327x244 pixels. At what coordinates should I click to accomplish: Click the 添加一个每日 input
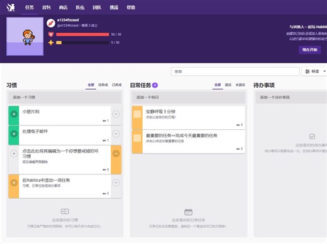189,97
